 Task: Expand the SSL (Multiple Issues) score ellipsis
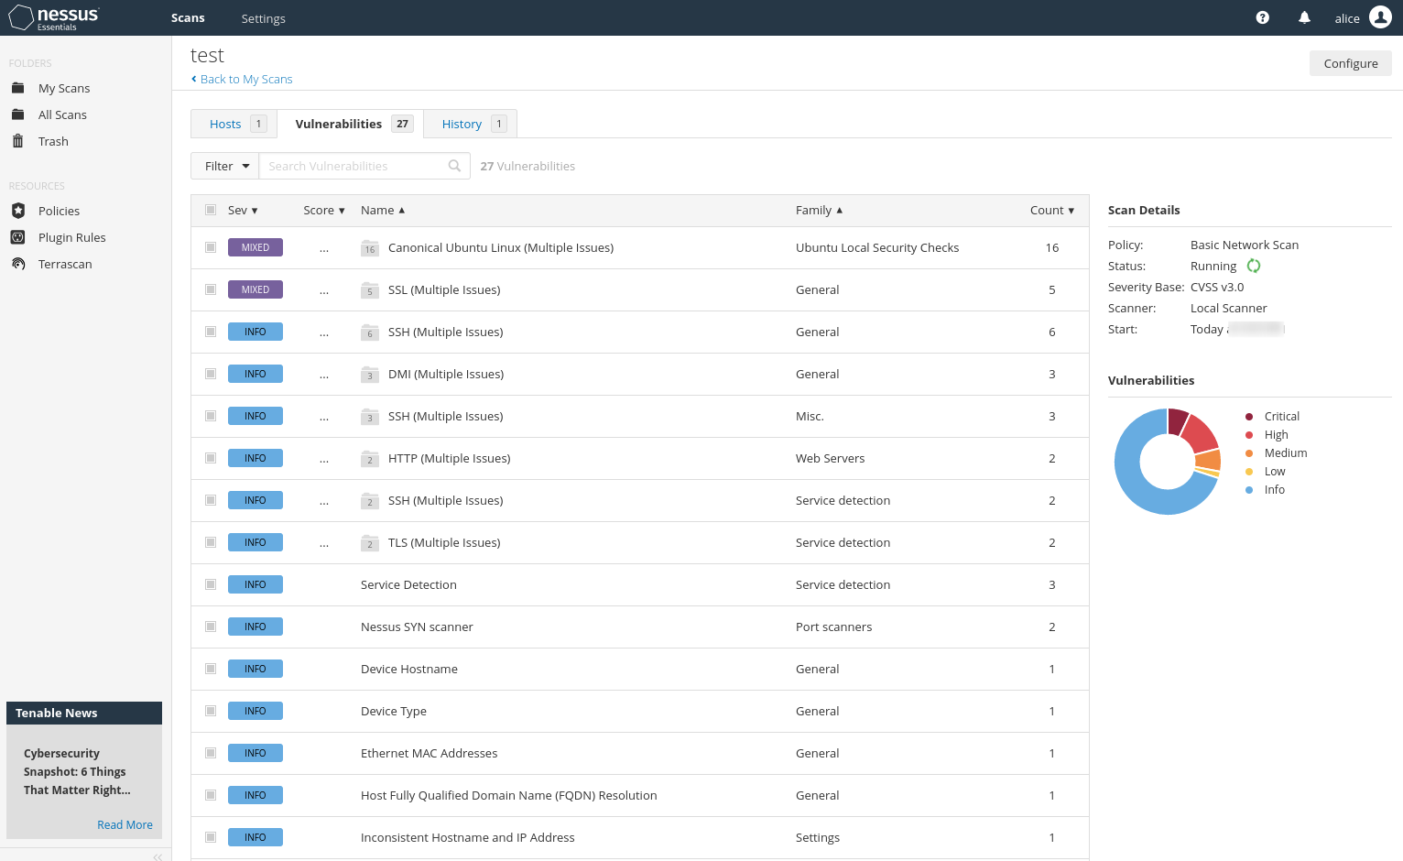pyautogui.click(x=324, y=290)
